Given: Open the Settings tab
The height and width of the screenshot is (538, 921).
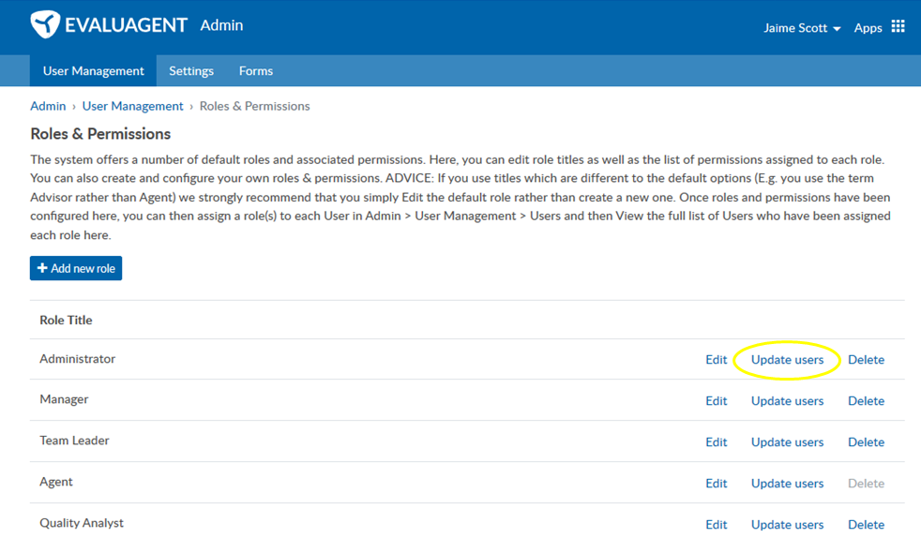Looking at the screenshot, I should pos(191,70).
